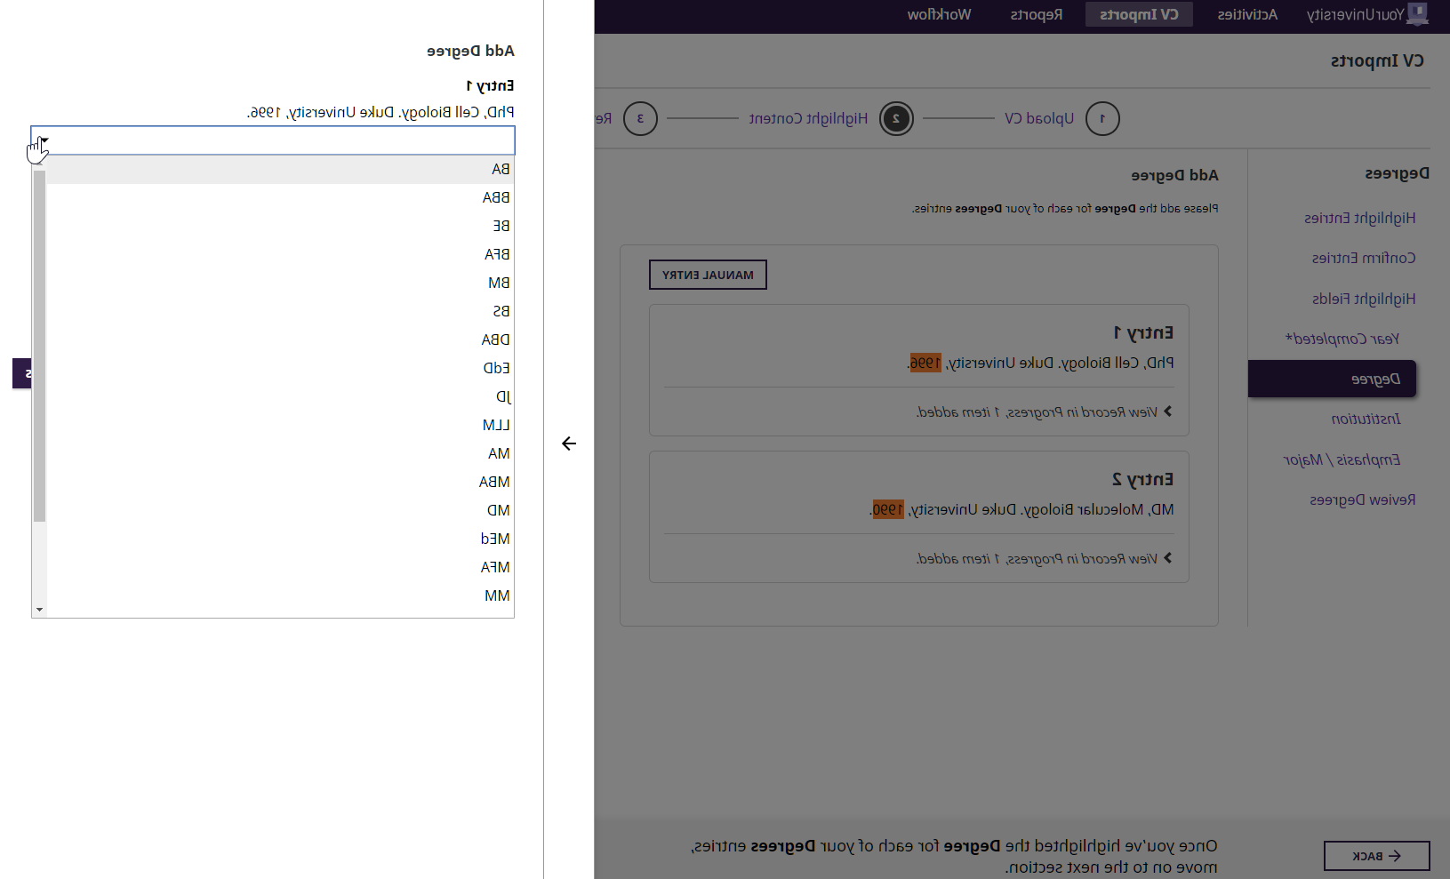Click the MANUAL ENTRY button
Image resolution: width=1450 pixels, height=879 pixels.
pos(708,275)
